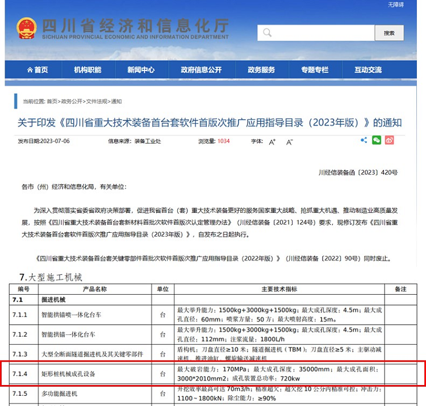Click the heading 7.大型施工机械

pos(51,277)
